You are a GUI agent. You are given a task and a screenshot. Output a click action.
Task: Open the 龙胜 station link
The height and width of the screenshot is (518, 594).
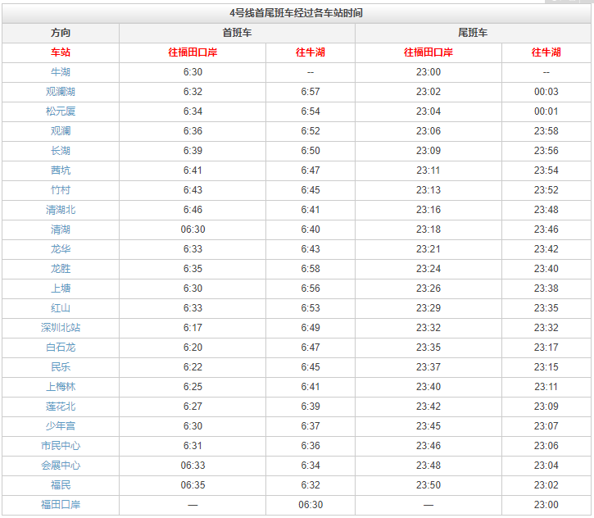point(61,269)
